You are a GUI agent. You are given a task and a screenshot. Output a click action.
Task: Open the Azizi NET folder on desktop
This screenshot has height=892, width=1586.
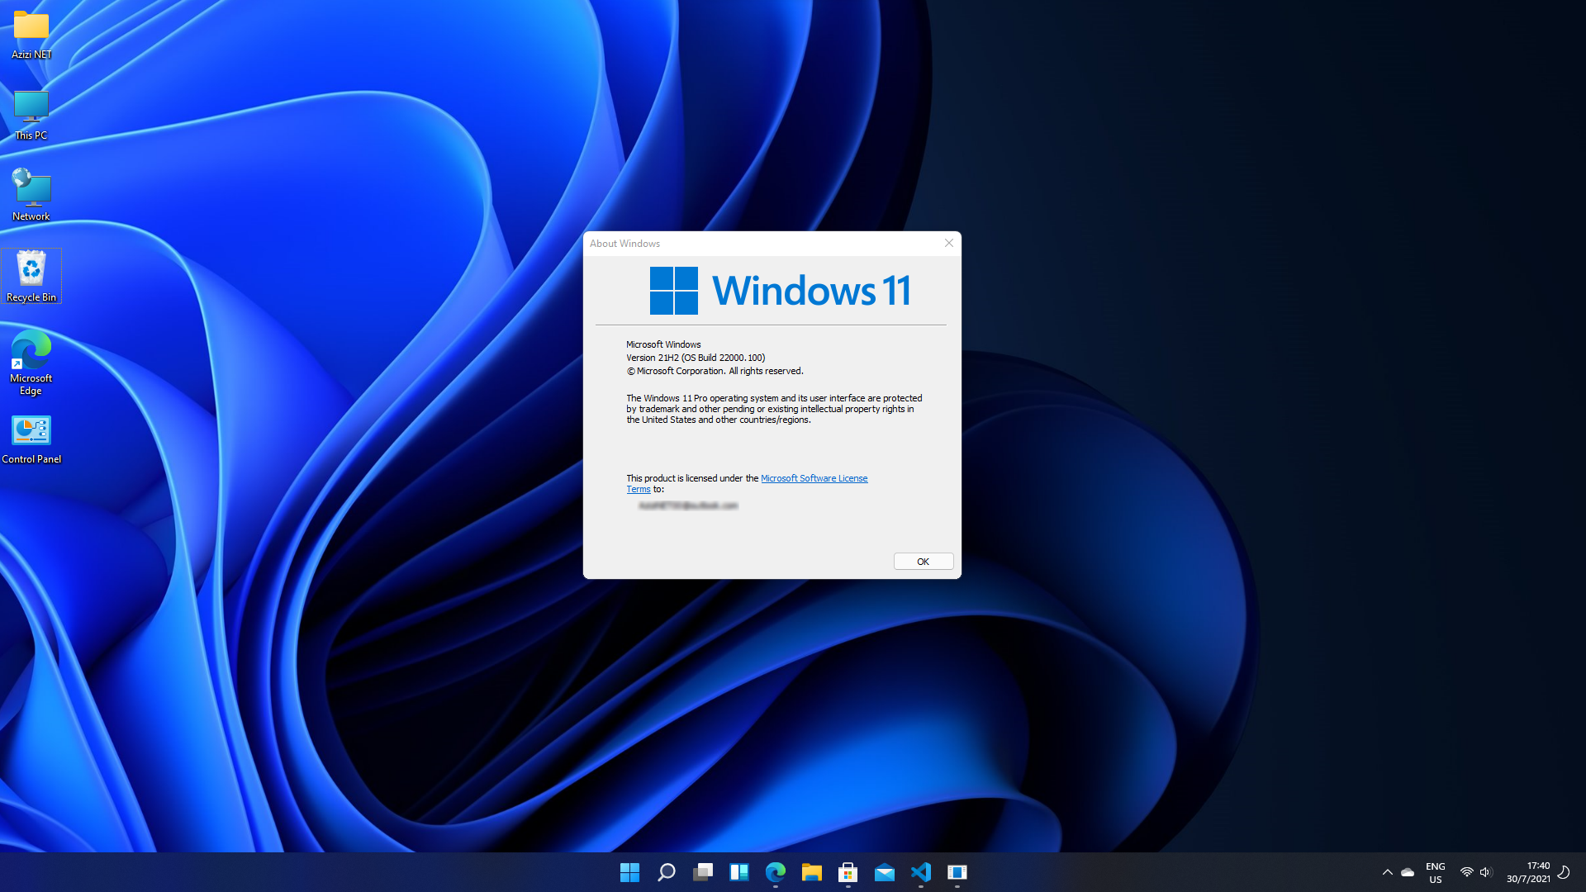31,34
